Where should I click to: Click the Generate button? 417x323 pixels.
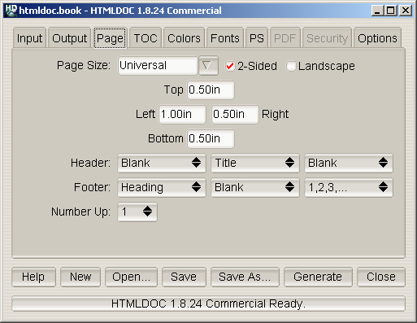pos(318,277)
